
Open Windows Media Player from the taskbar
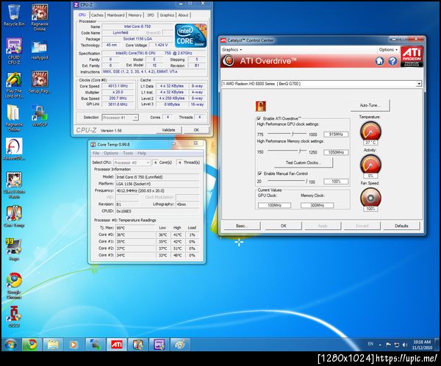[73, 345]
